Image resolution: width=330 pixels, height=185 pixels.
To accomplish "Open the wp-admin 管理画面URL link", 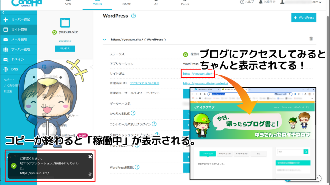I will [205, 83].
